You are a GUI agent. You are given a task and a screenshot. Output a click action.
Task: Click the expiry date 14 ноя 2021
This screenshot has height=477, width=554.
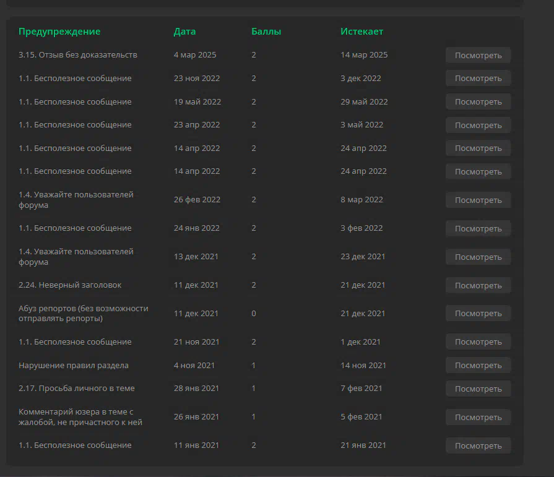pos(363,366)
